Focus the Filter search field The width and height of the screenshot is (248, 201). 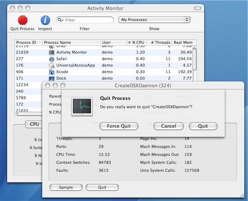[x=85, y=20]
